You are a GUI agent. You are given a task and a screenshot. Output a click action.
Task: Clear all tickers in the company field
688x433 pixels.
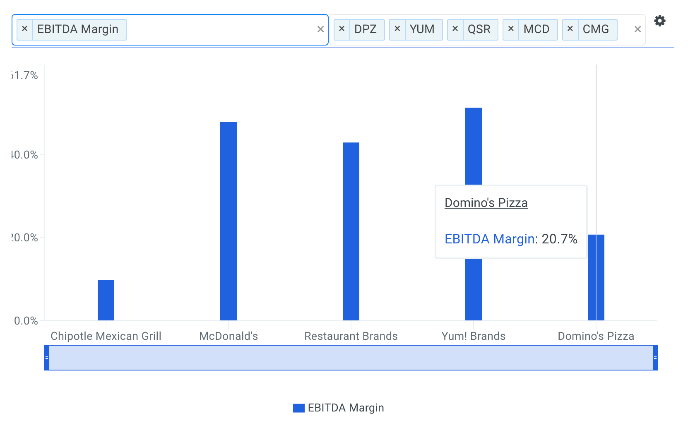637,29
